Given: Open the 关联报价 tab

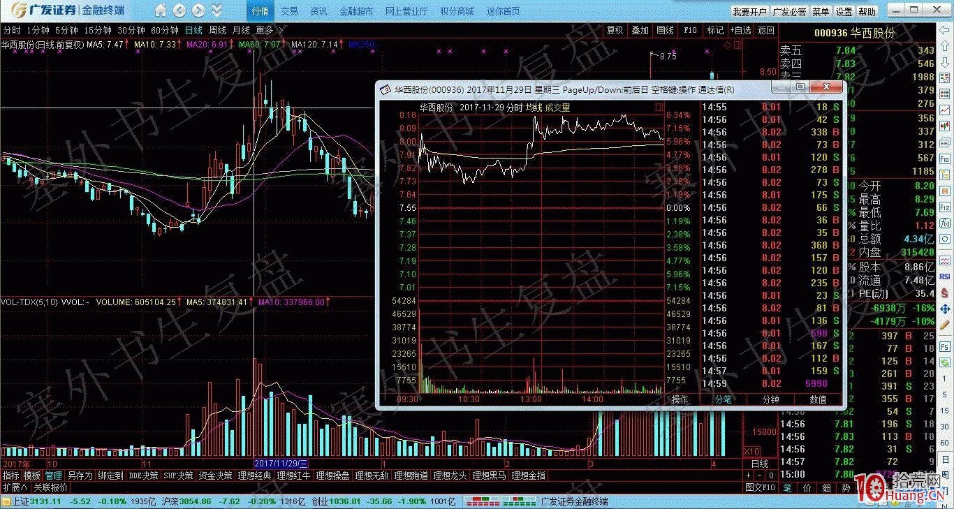Looking at the screenshot, I should (x=51, y=487).
